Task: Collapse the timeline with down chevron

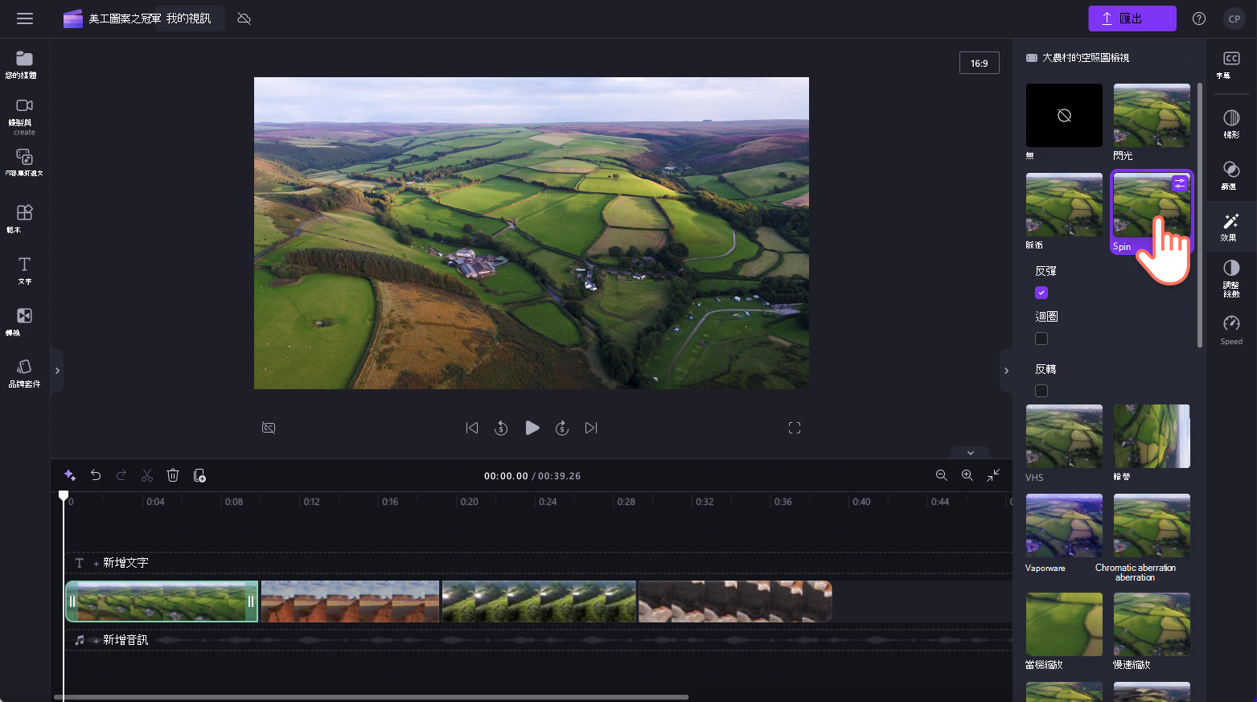Action: [x=971, y=453]
